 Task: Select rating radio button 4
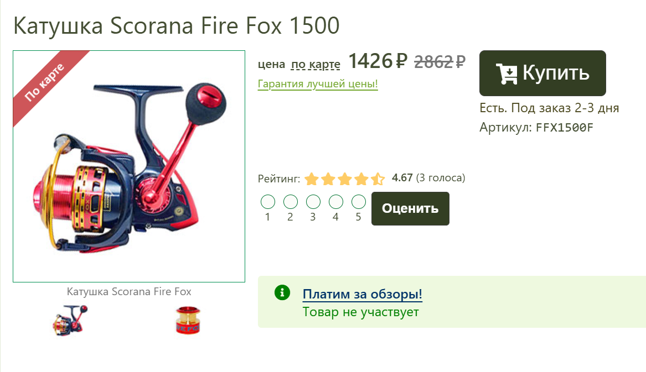coord(336,202)
